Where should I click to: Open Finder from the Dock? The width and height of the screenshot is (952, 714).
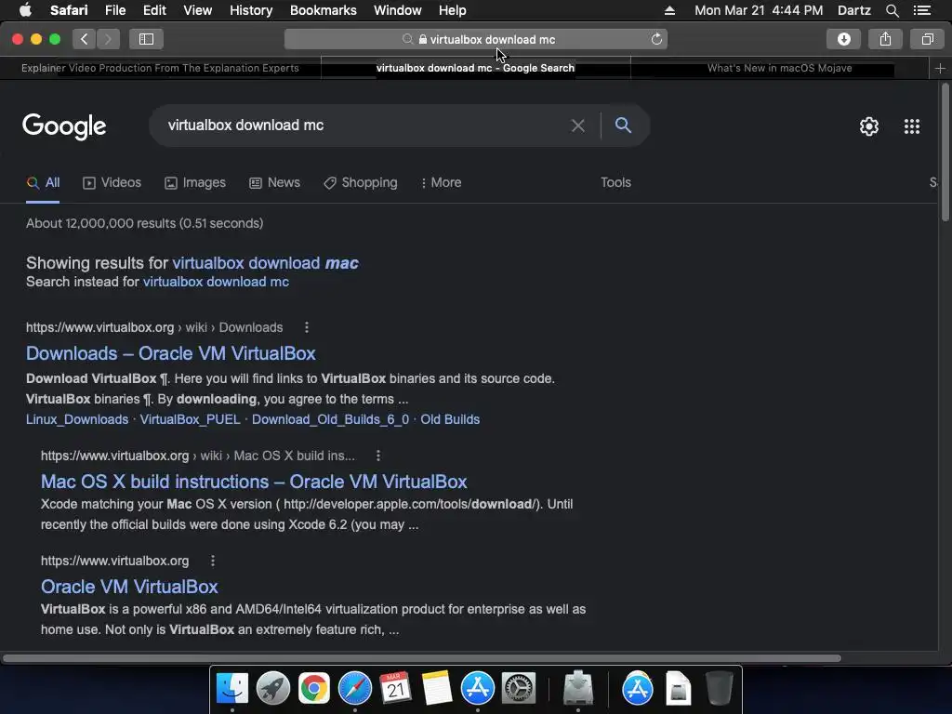(231, 689)
